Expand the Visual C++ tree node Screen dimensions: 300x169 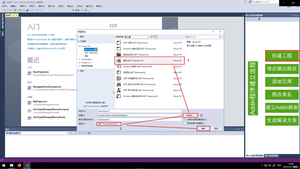(x=80, y=63)
